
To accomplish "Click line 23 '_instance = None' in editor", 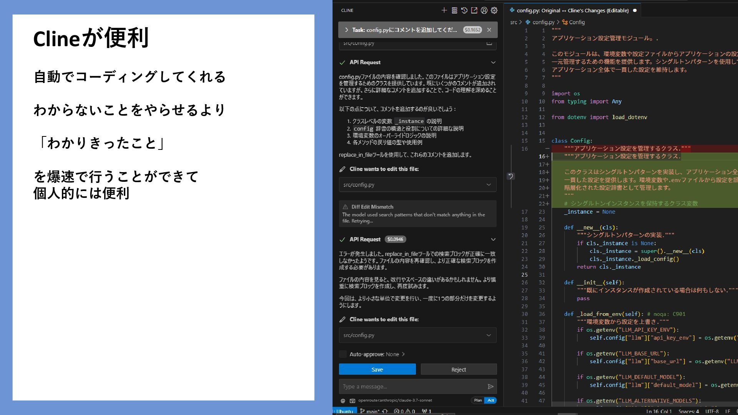I will pyautogui.click(x=589, y=212).
